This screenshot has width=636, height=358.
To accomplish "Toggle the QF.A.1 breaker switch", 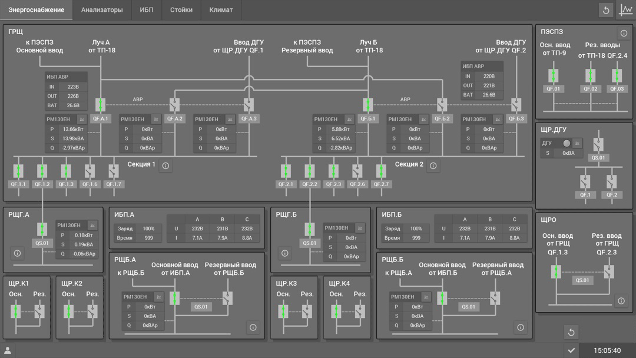I will coord(101,105).
